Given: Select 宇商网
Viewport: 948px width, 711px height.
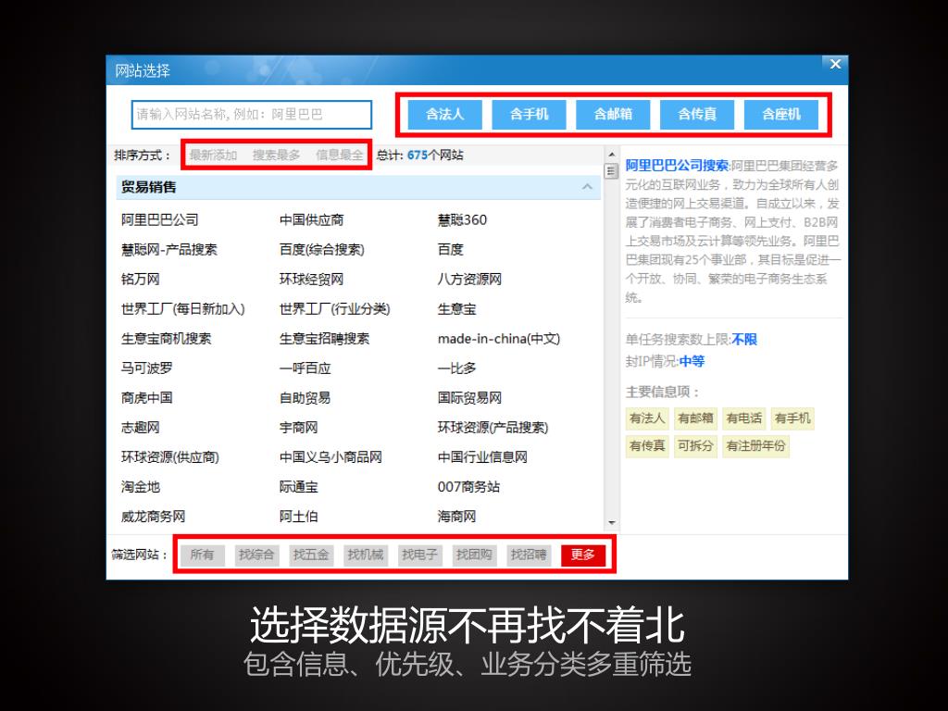Looking at the screenshot, I should pyautogui.click(x=299, y=427).
